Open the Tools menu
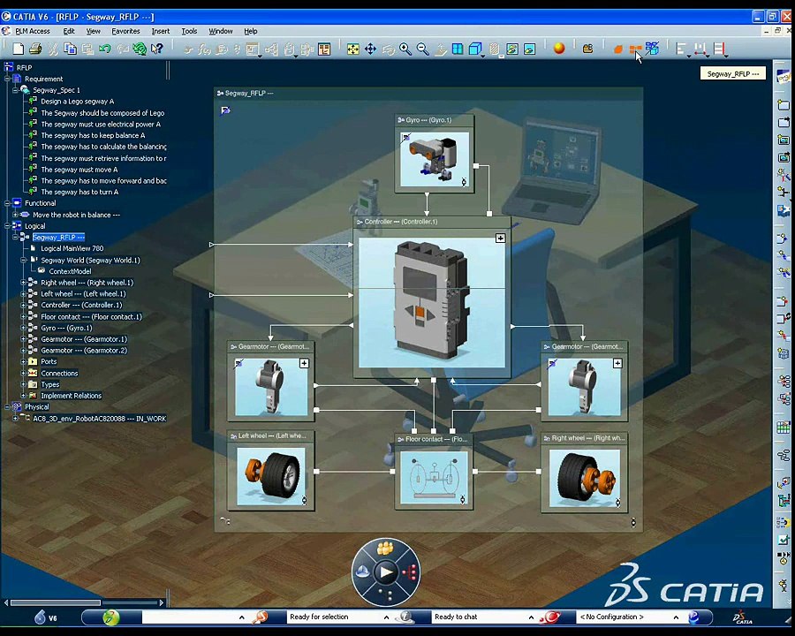Viewport: 795px width, 636px height. tap(189, 31)
